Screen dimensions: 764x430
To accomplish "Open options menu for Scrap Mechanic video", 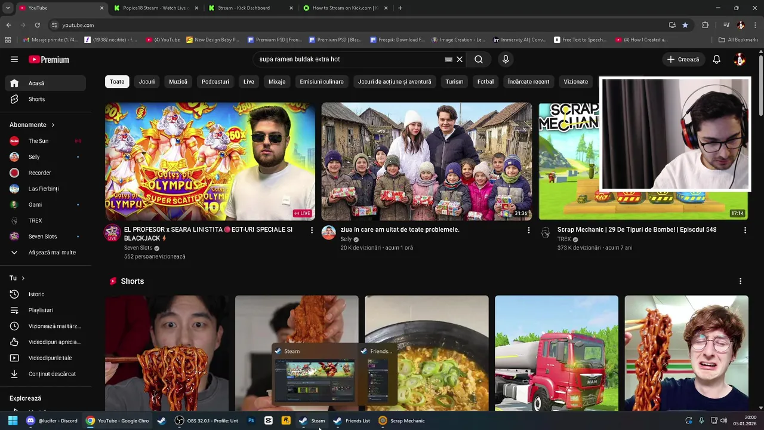I will (745, 230).
